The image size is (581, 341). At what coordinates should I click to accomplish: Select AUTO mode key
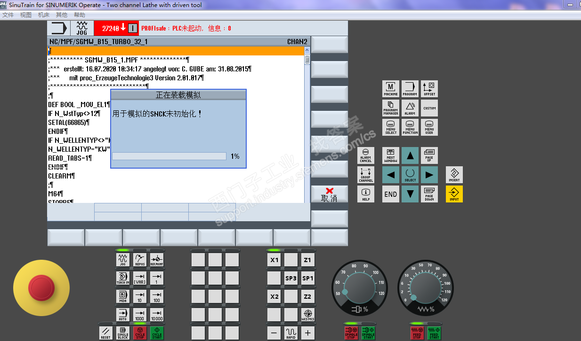click(123, 315)
